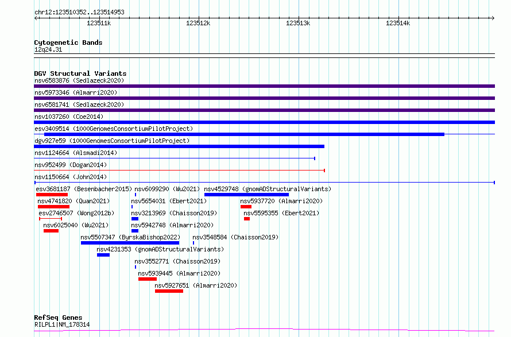The width and height of the screenshot is (511, 337).
Task: Select the nsv6025040 red bar
Action: [x=51, y=231]
